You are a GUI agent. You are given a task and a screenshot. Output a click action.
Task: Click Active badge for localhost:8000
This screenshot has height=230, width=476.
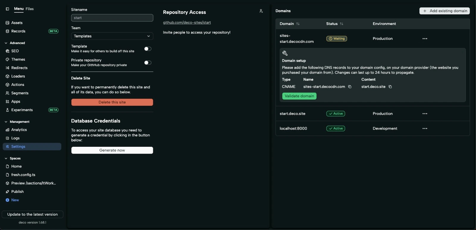[336, 128]
